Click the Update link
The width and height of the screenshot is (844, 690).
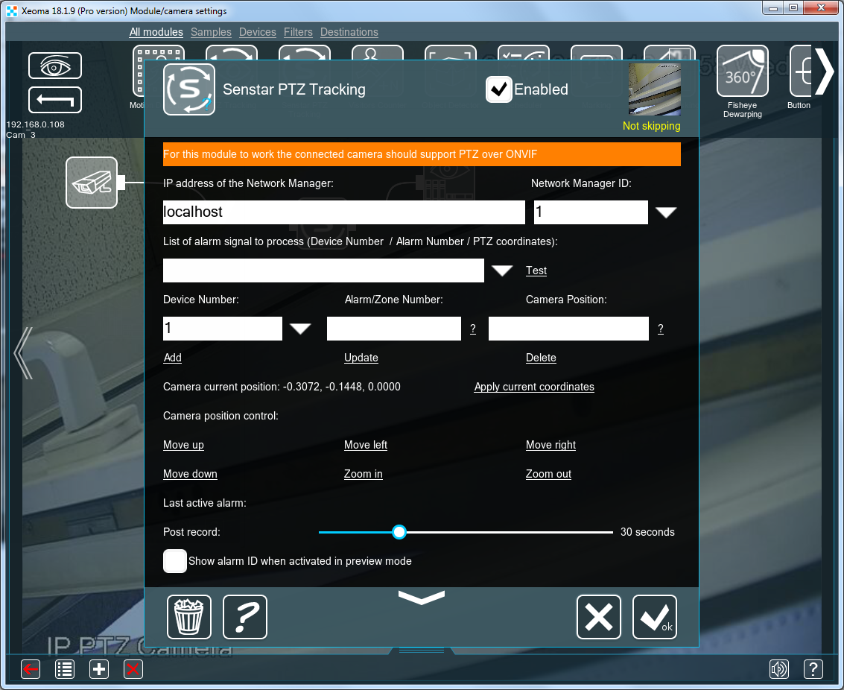coord(361,358)
